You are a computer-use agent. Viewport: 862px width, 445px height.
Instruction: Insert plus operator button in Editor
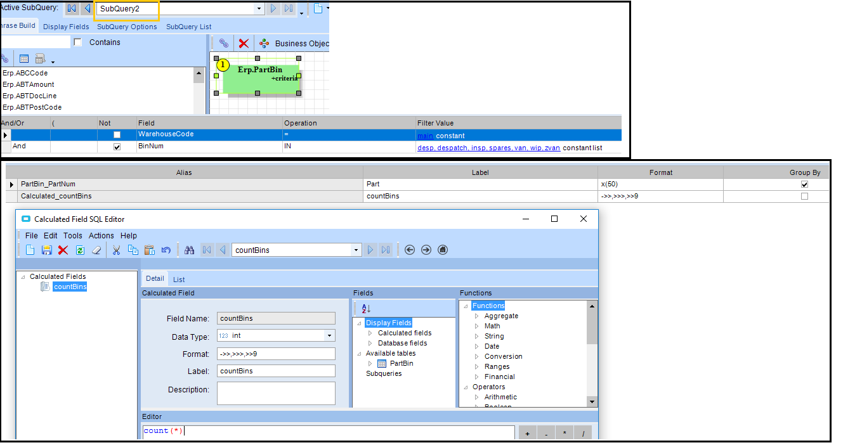click(x=528, y=433)
